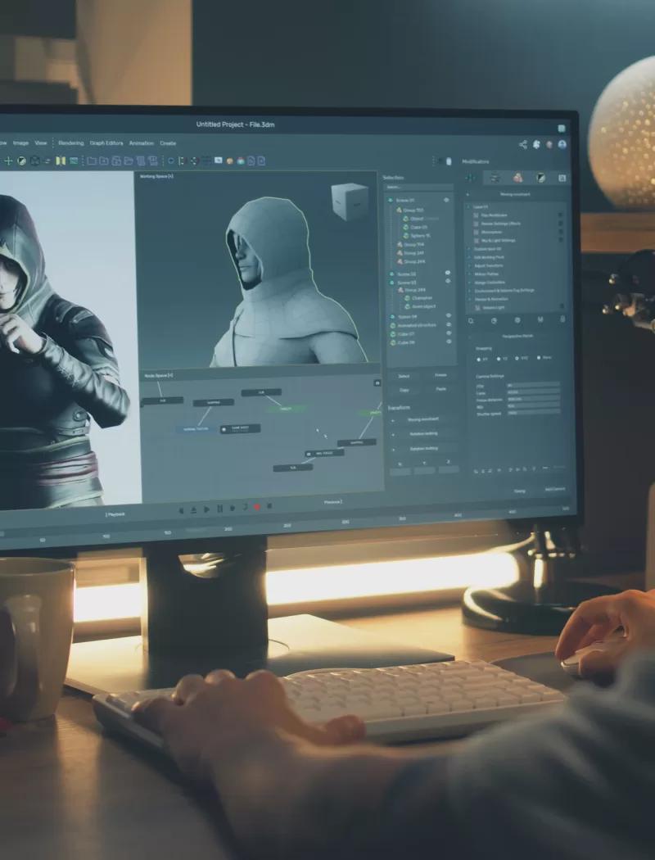This screenshot has width=655, height=860.
Task: Hide the Cube 07 object
Action: [449, 333]
